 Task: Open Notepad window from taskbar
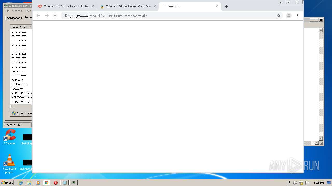pos(64,183)
